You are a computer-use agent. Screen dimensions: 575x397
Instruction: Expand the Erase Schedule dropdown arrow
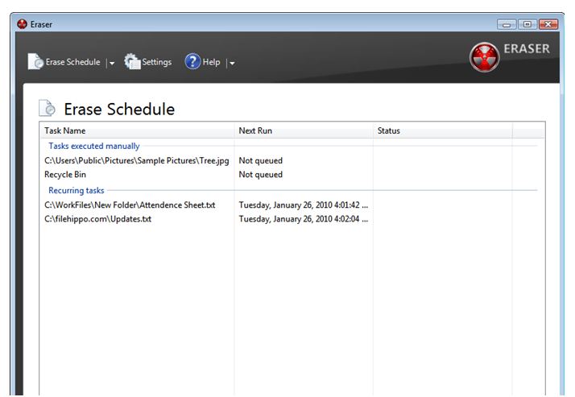(112, 63)
